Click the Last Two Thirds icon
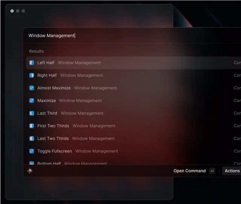Viewport: 241px width, 204px height. pyautogui.click(x=32, y=139)
